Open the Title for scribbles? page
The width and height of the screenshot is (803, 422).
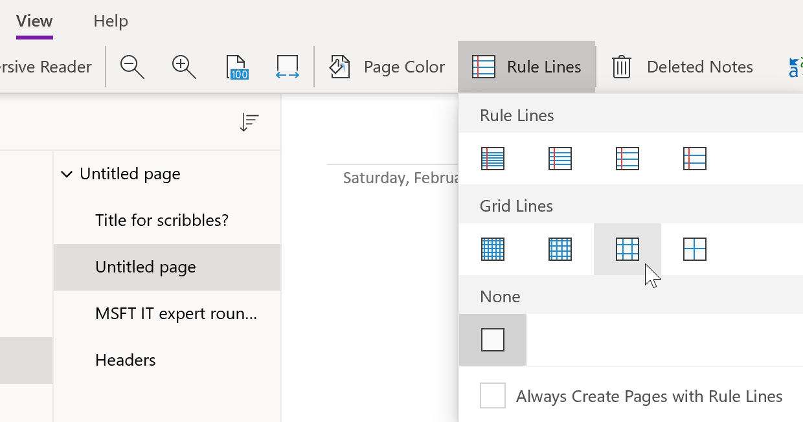167,221
